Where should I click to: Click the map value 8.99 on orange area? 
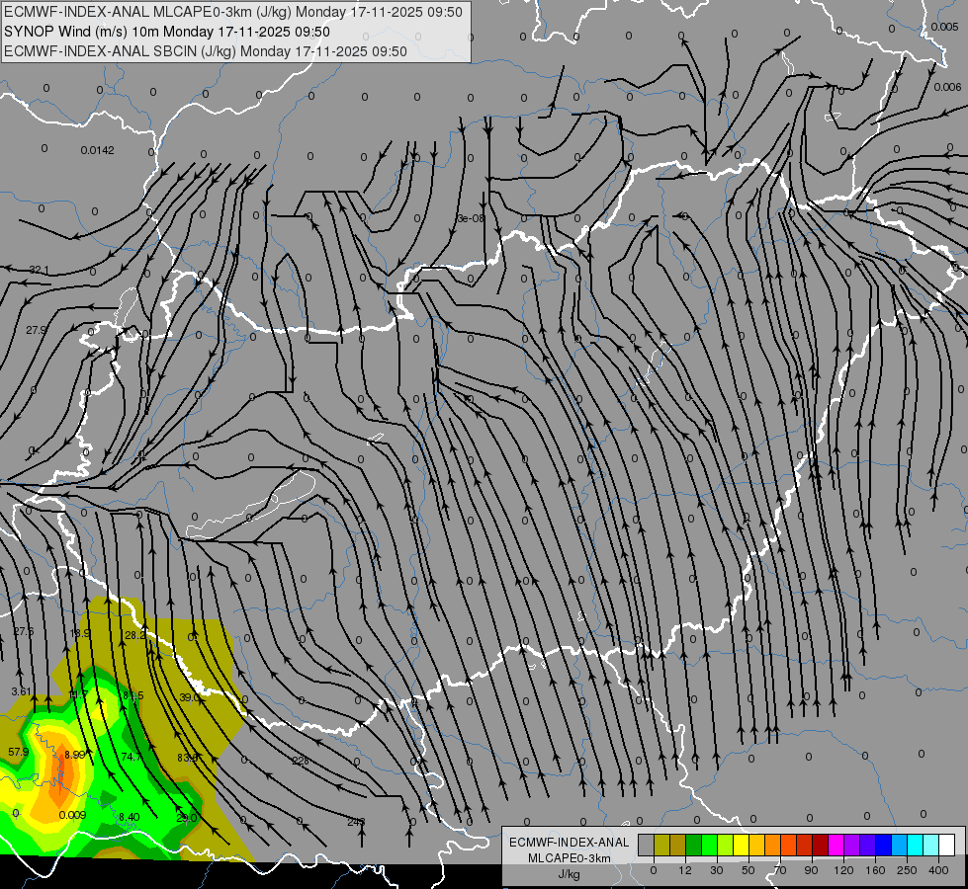75,755
